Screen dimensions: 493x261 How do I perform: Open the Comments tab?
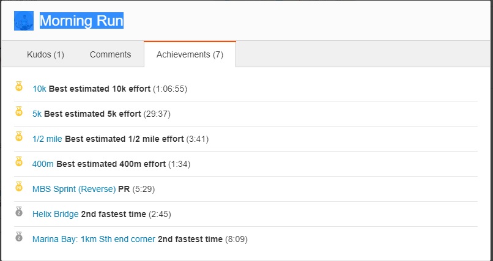(x=110, y=54)
